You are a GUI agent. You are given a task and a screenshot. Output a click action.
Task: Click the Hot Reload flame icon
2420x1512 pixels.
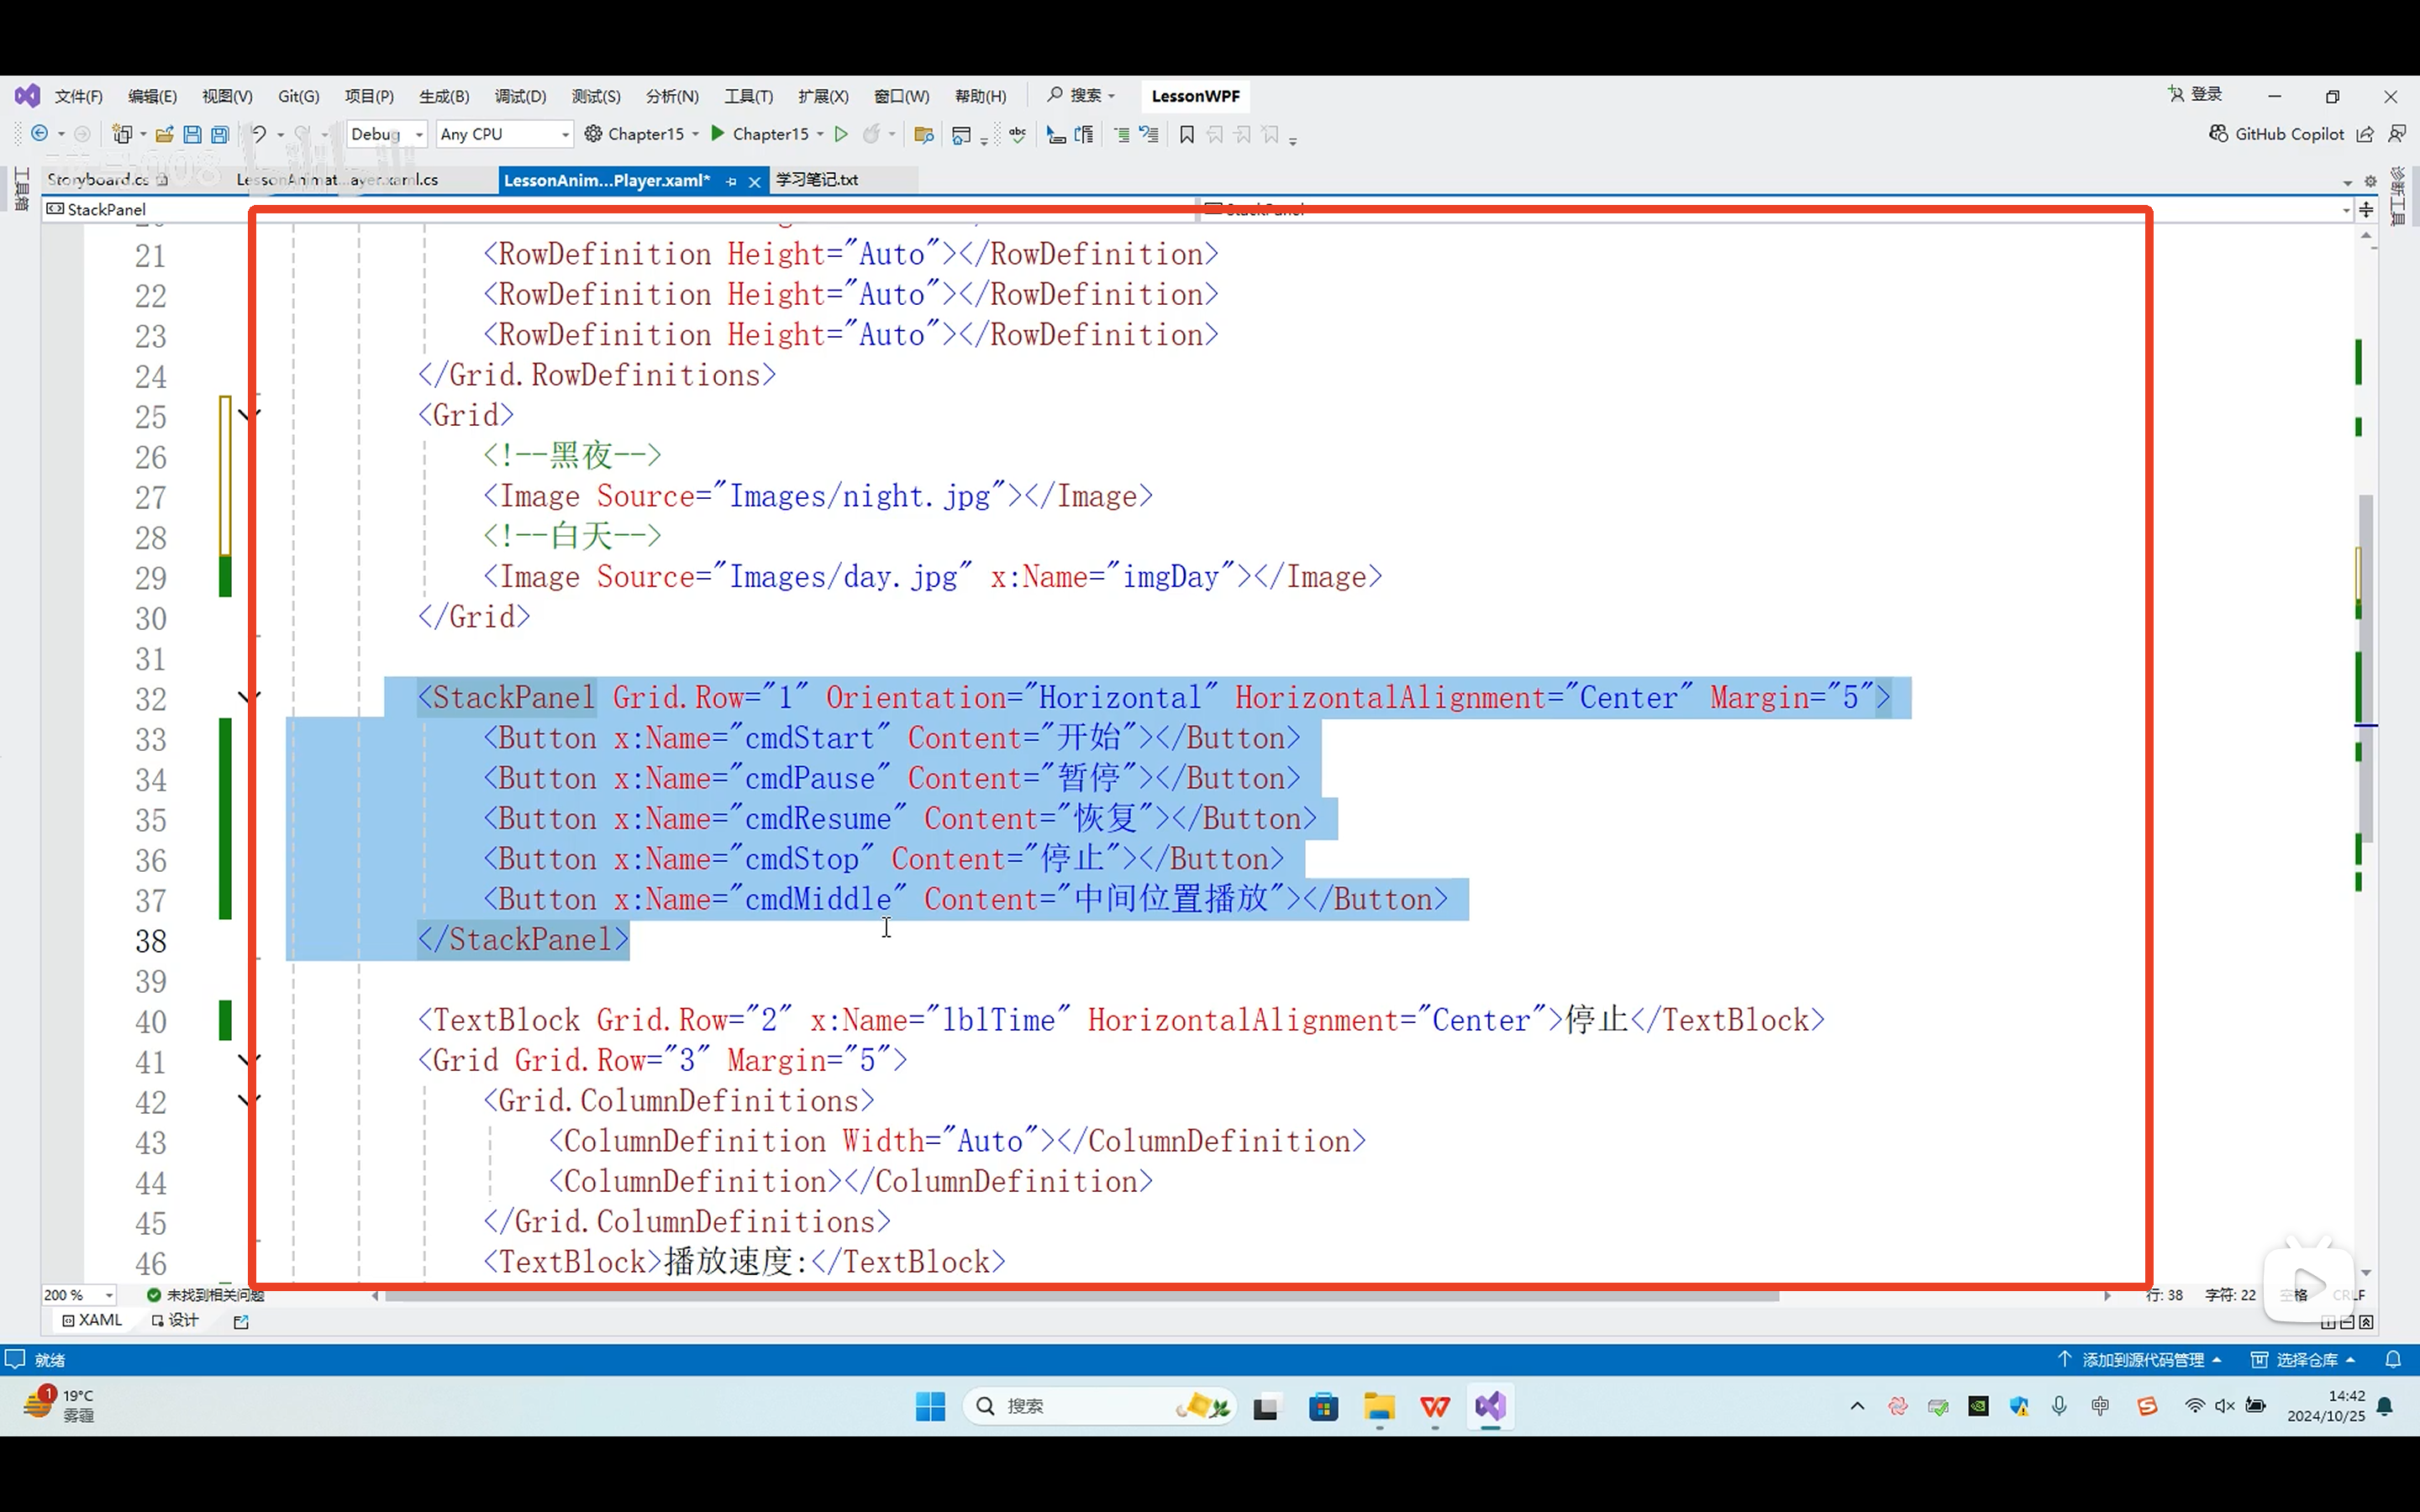871,134
